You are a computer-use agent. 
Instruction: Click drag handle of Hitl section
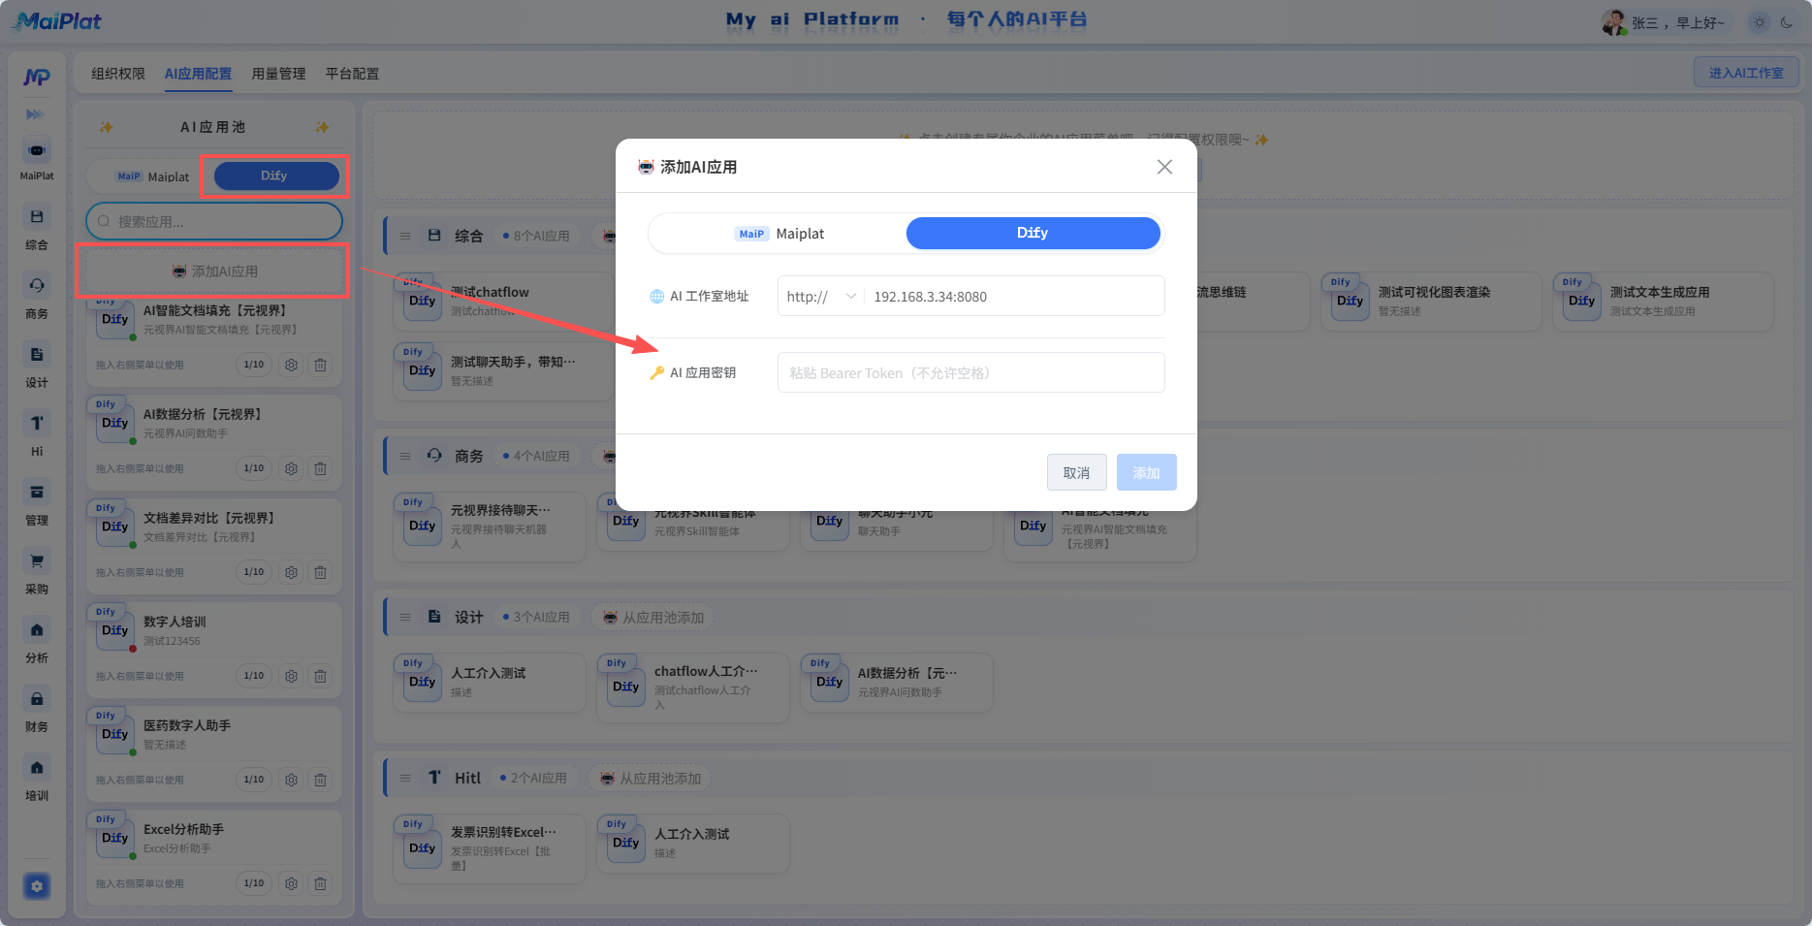pyautogui.click(x=405, y=778)
